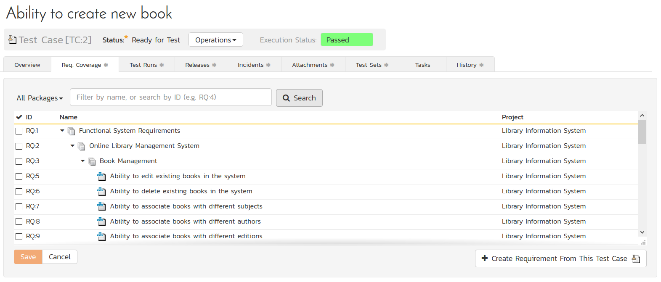Select the RQ:8 row checkbox
Viewport: 661px width, 282px height.
(19, 221)
